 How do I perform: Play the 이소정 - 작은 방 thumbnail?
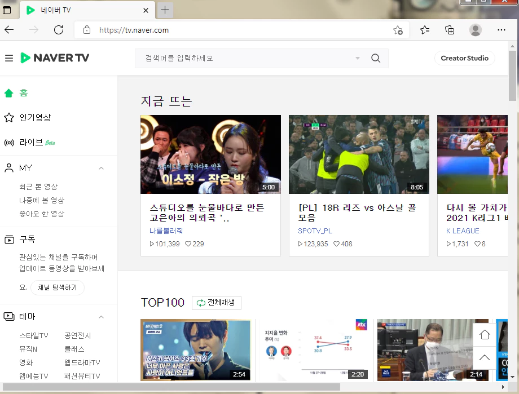210,154
